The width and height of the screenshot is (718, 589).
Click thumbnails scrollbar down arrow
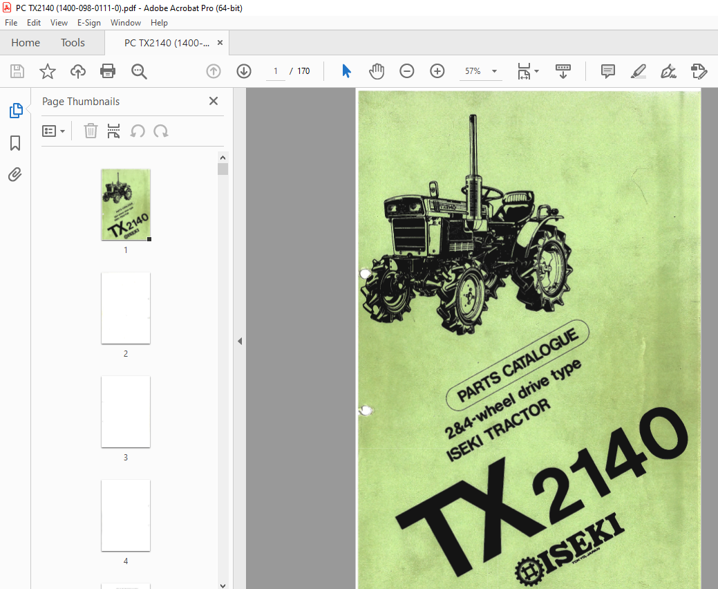point(223,585)
